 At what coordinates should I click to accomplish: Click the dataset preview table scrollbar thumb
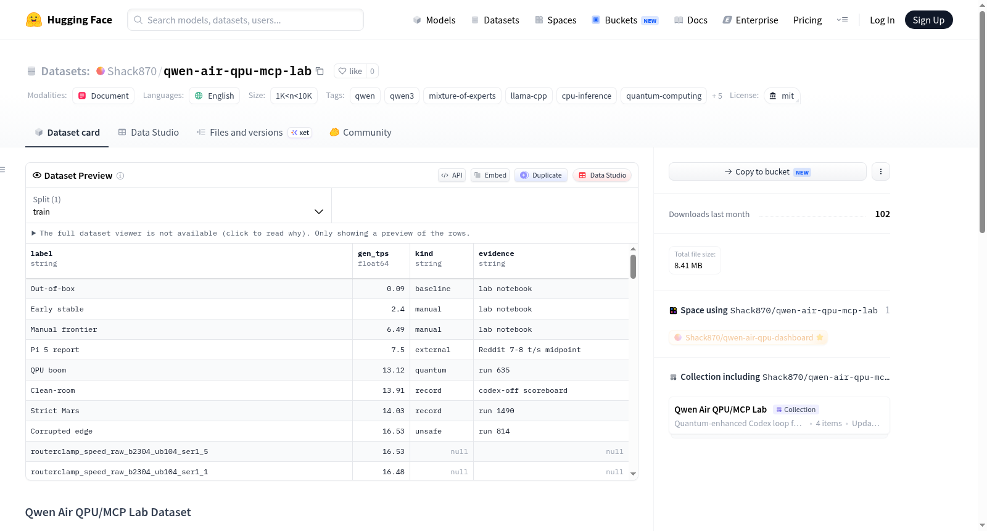(x=633, y=266)
